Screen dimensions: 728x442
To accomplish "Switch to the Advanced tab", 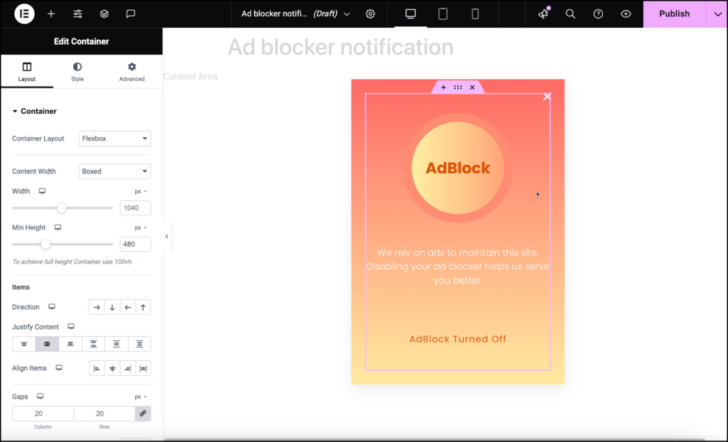I will coord(131,71).
